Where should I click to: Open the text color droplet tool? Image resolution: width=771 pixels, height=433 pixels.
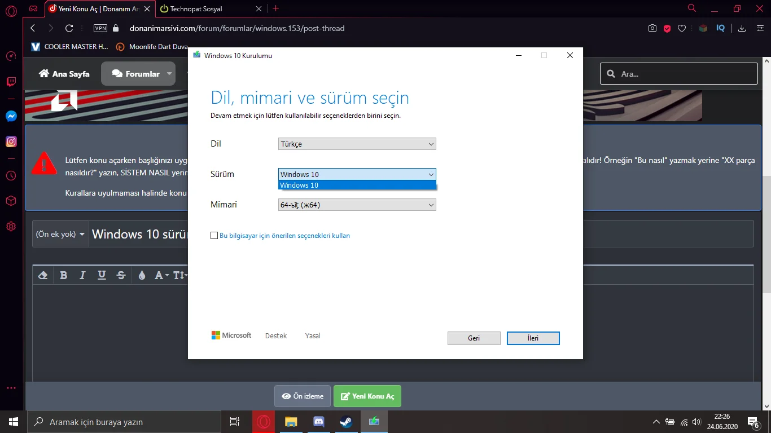[x=142, y=275]
